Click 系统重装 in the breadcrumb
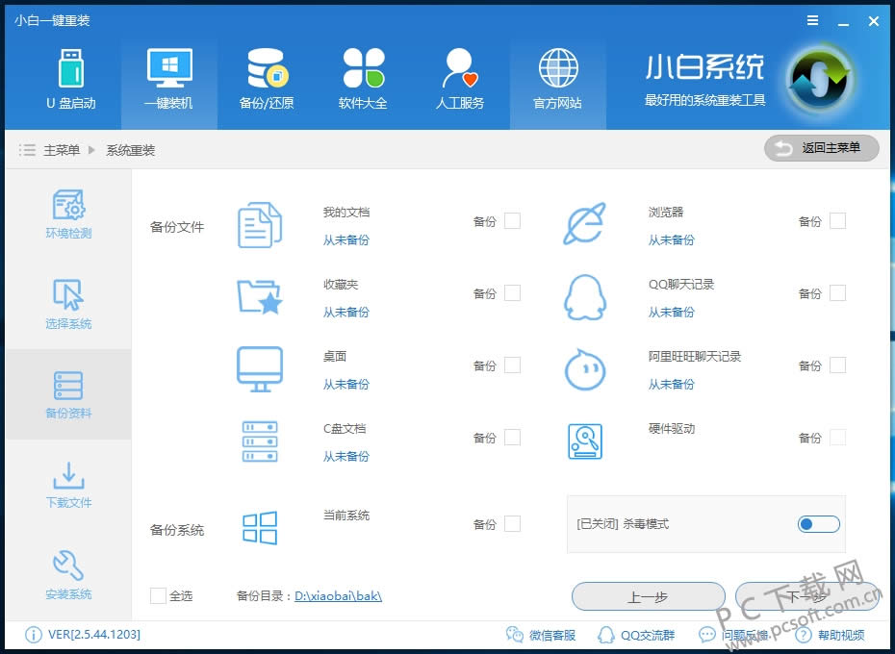Image resolution: width=895 pixels, height=654 pixels. click(x=131, y=150)
